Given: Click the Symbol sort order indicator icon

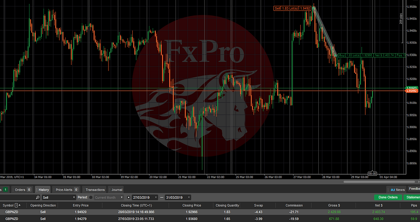Looking at the screenshot, I should (x=17, y=205).
